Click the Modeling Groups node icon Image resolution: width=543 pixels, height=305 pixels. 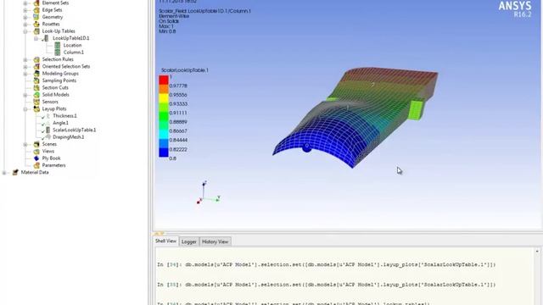36,74
